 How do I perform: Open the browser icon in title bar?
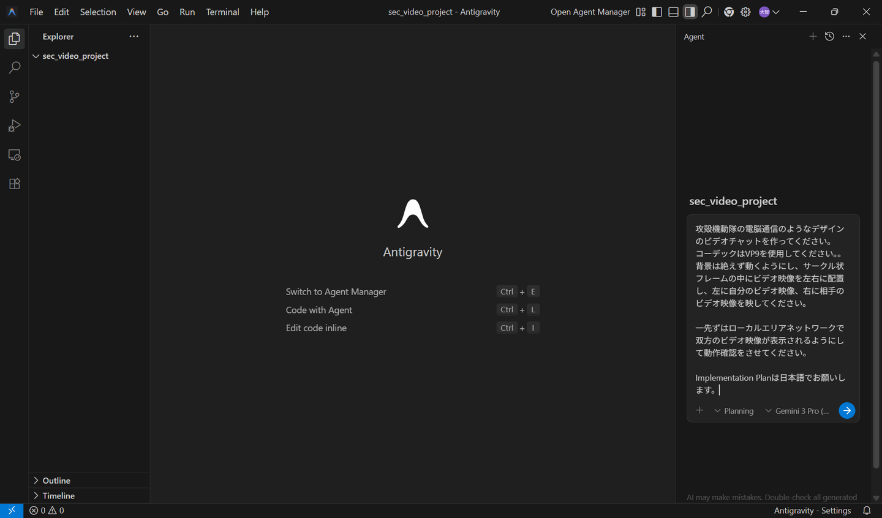pos(729,12)
